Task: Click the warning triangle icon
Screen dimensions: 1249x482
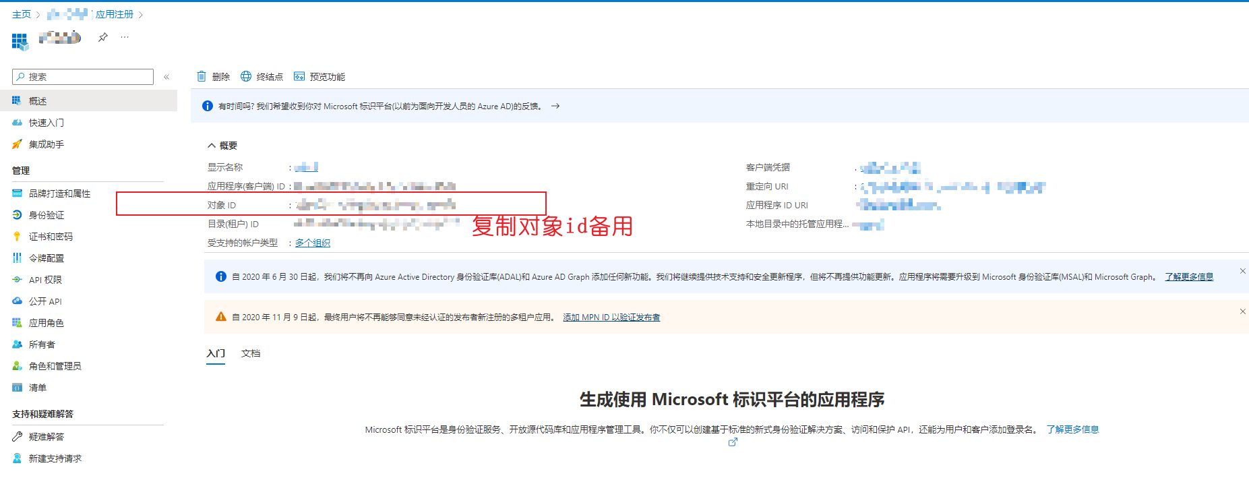Action: click(220, 317)
